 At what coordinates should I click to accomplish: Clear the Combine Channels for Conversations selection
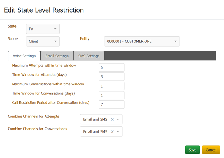112,132
